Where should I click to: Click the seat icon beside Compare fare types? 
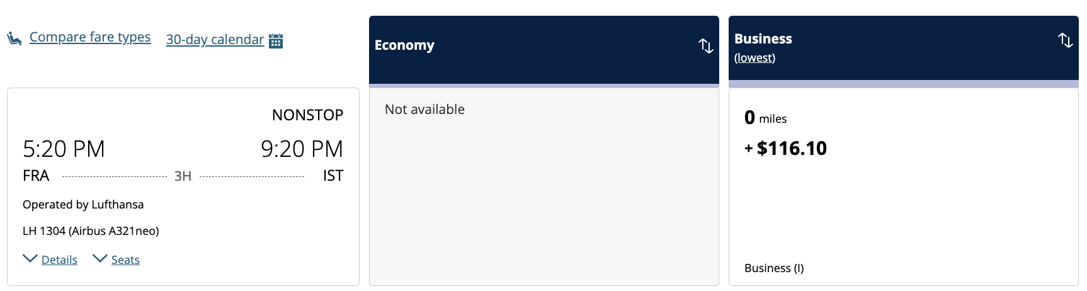pos(14,39)
